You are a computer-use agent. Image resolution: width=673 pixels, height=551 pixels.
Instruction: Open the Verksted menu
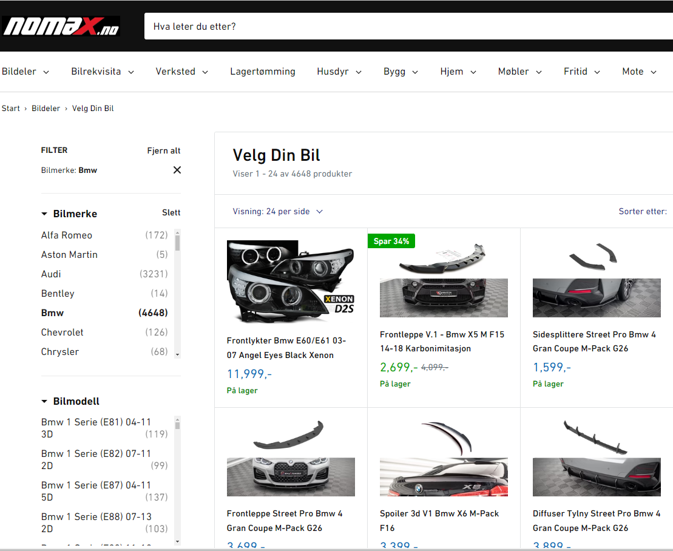click(182, 72)
